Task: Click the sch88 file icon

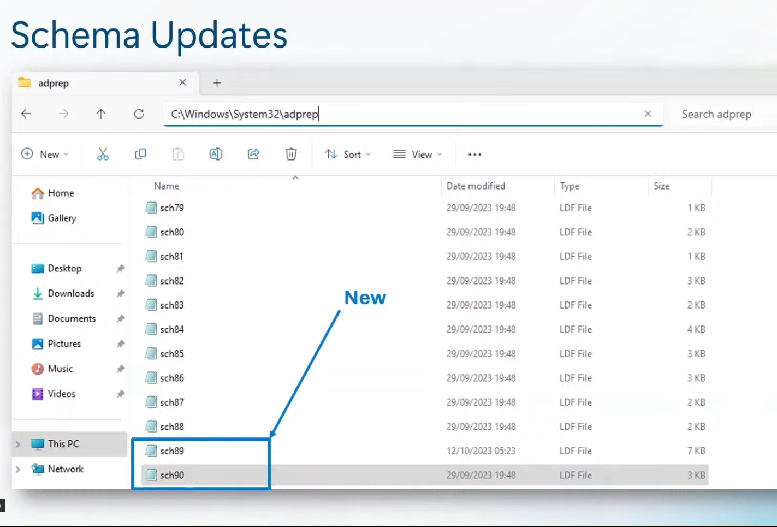Action: click(x=151, y=427)
